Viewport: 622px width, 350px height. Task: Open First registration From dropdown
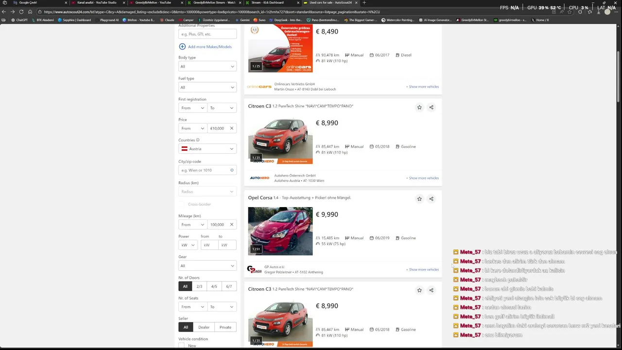coord(192,108)
